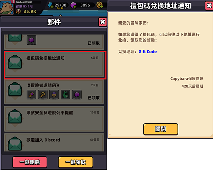Open the 賬號安全及遊戲公平提醒 mail
This screenshot has height=170, width=213.
click(54, 119)
